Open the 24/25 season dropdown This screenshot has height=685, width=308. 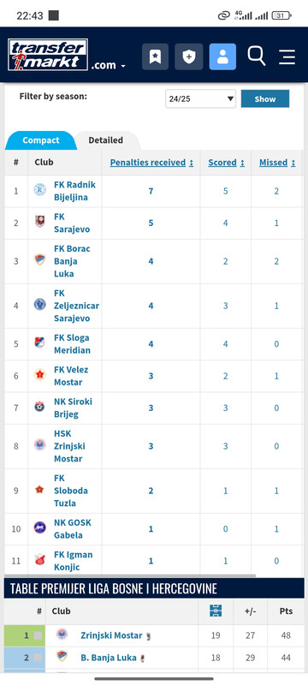coord(201,98)
